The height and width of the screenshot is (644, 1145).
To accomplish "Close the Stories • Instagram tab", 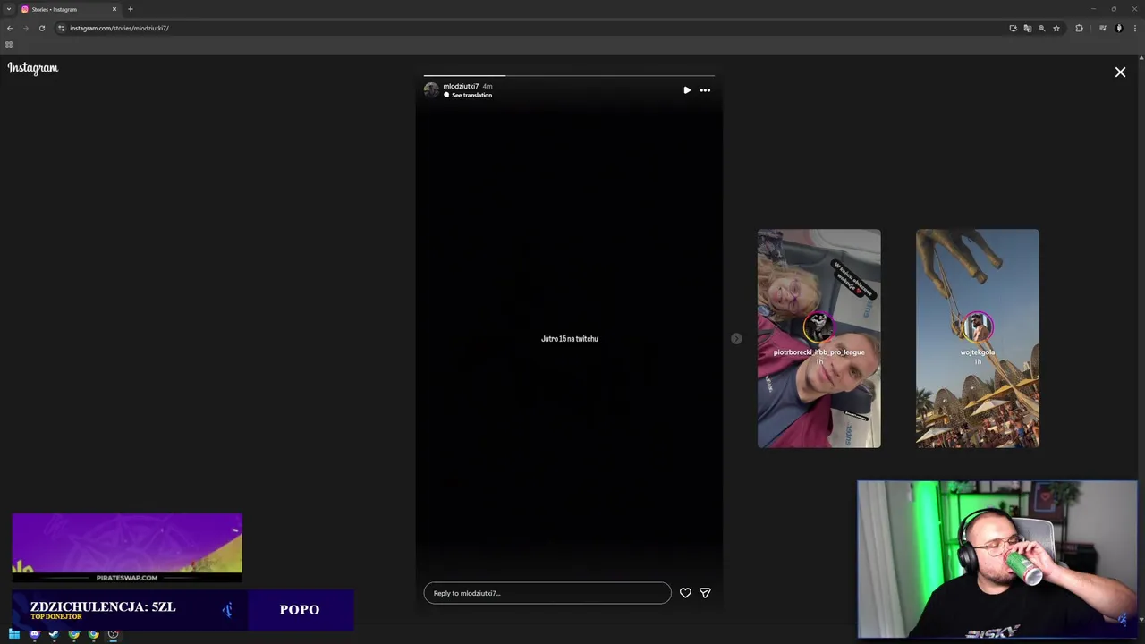I will [x=114, y=9].
